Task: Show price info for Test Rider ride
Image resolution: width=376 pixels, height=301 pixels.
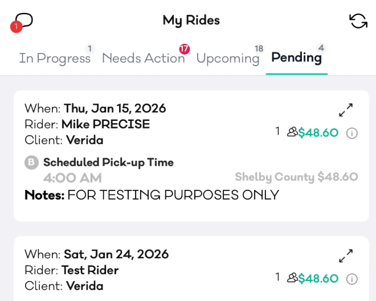Action: pyautogui.click(x=352, y=279)
